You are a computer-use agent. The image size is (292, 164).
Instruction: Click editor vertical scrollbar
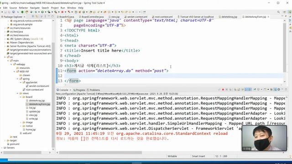(x=284, y=47)
